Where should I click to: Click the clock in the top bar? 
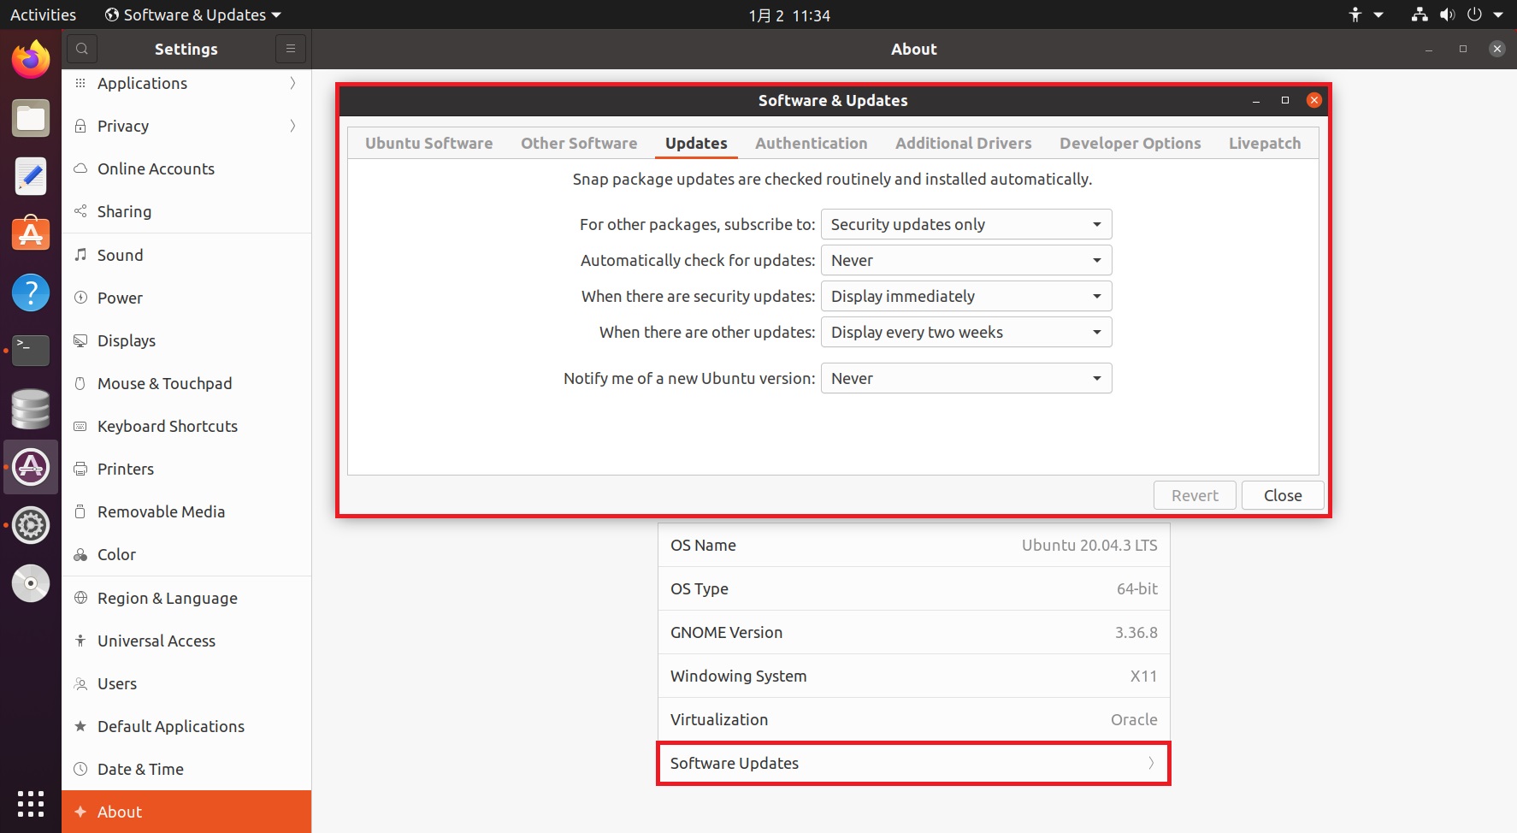789,15
